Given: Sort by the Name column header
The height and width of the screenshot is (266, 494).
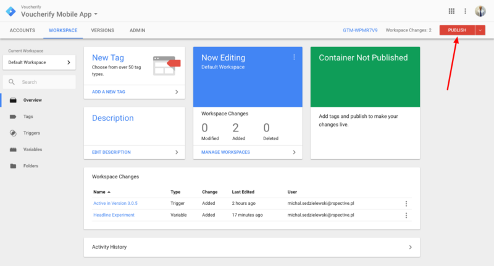Looking at the screenshot, I should (101, 192).
